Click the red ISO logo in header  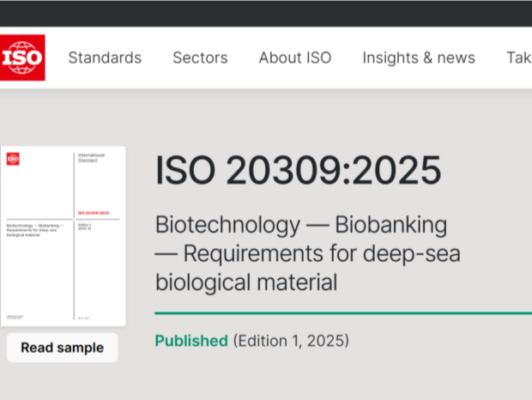21,58
